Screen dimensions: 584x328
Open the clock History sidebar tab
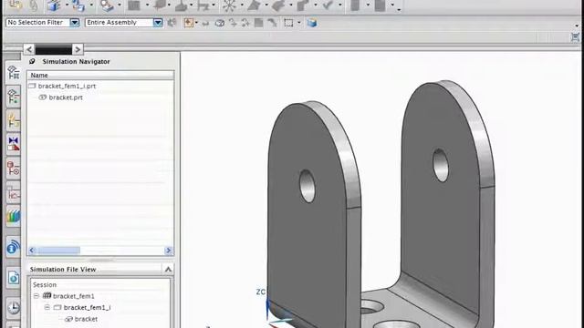[14, 308]
